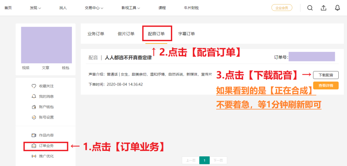Screen dimensions: 347x166
Task: Click the heart icon for 收藏关注
Action: [34, 86]
